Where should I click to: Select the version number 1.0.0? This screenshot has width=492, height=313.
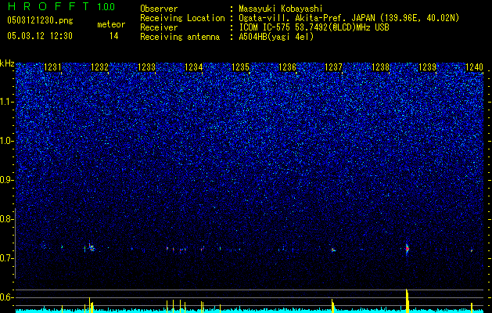[x=106, y=6]
